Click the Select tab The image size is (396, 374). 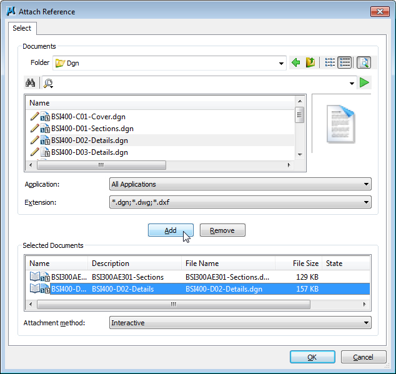tap(22, 28)
